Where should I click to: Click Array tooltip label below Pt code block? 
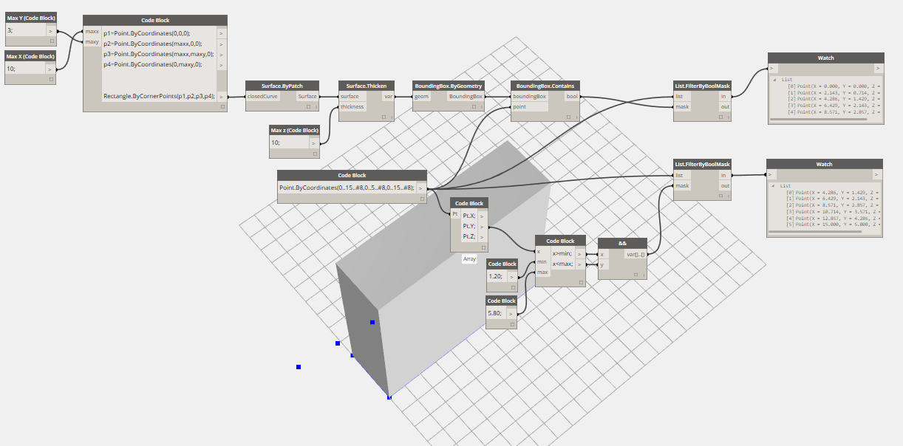(x=469, y=259)
